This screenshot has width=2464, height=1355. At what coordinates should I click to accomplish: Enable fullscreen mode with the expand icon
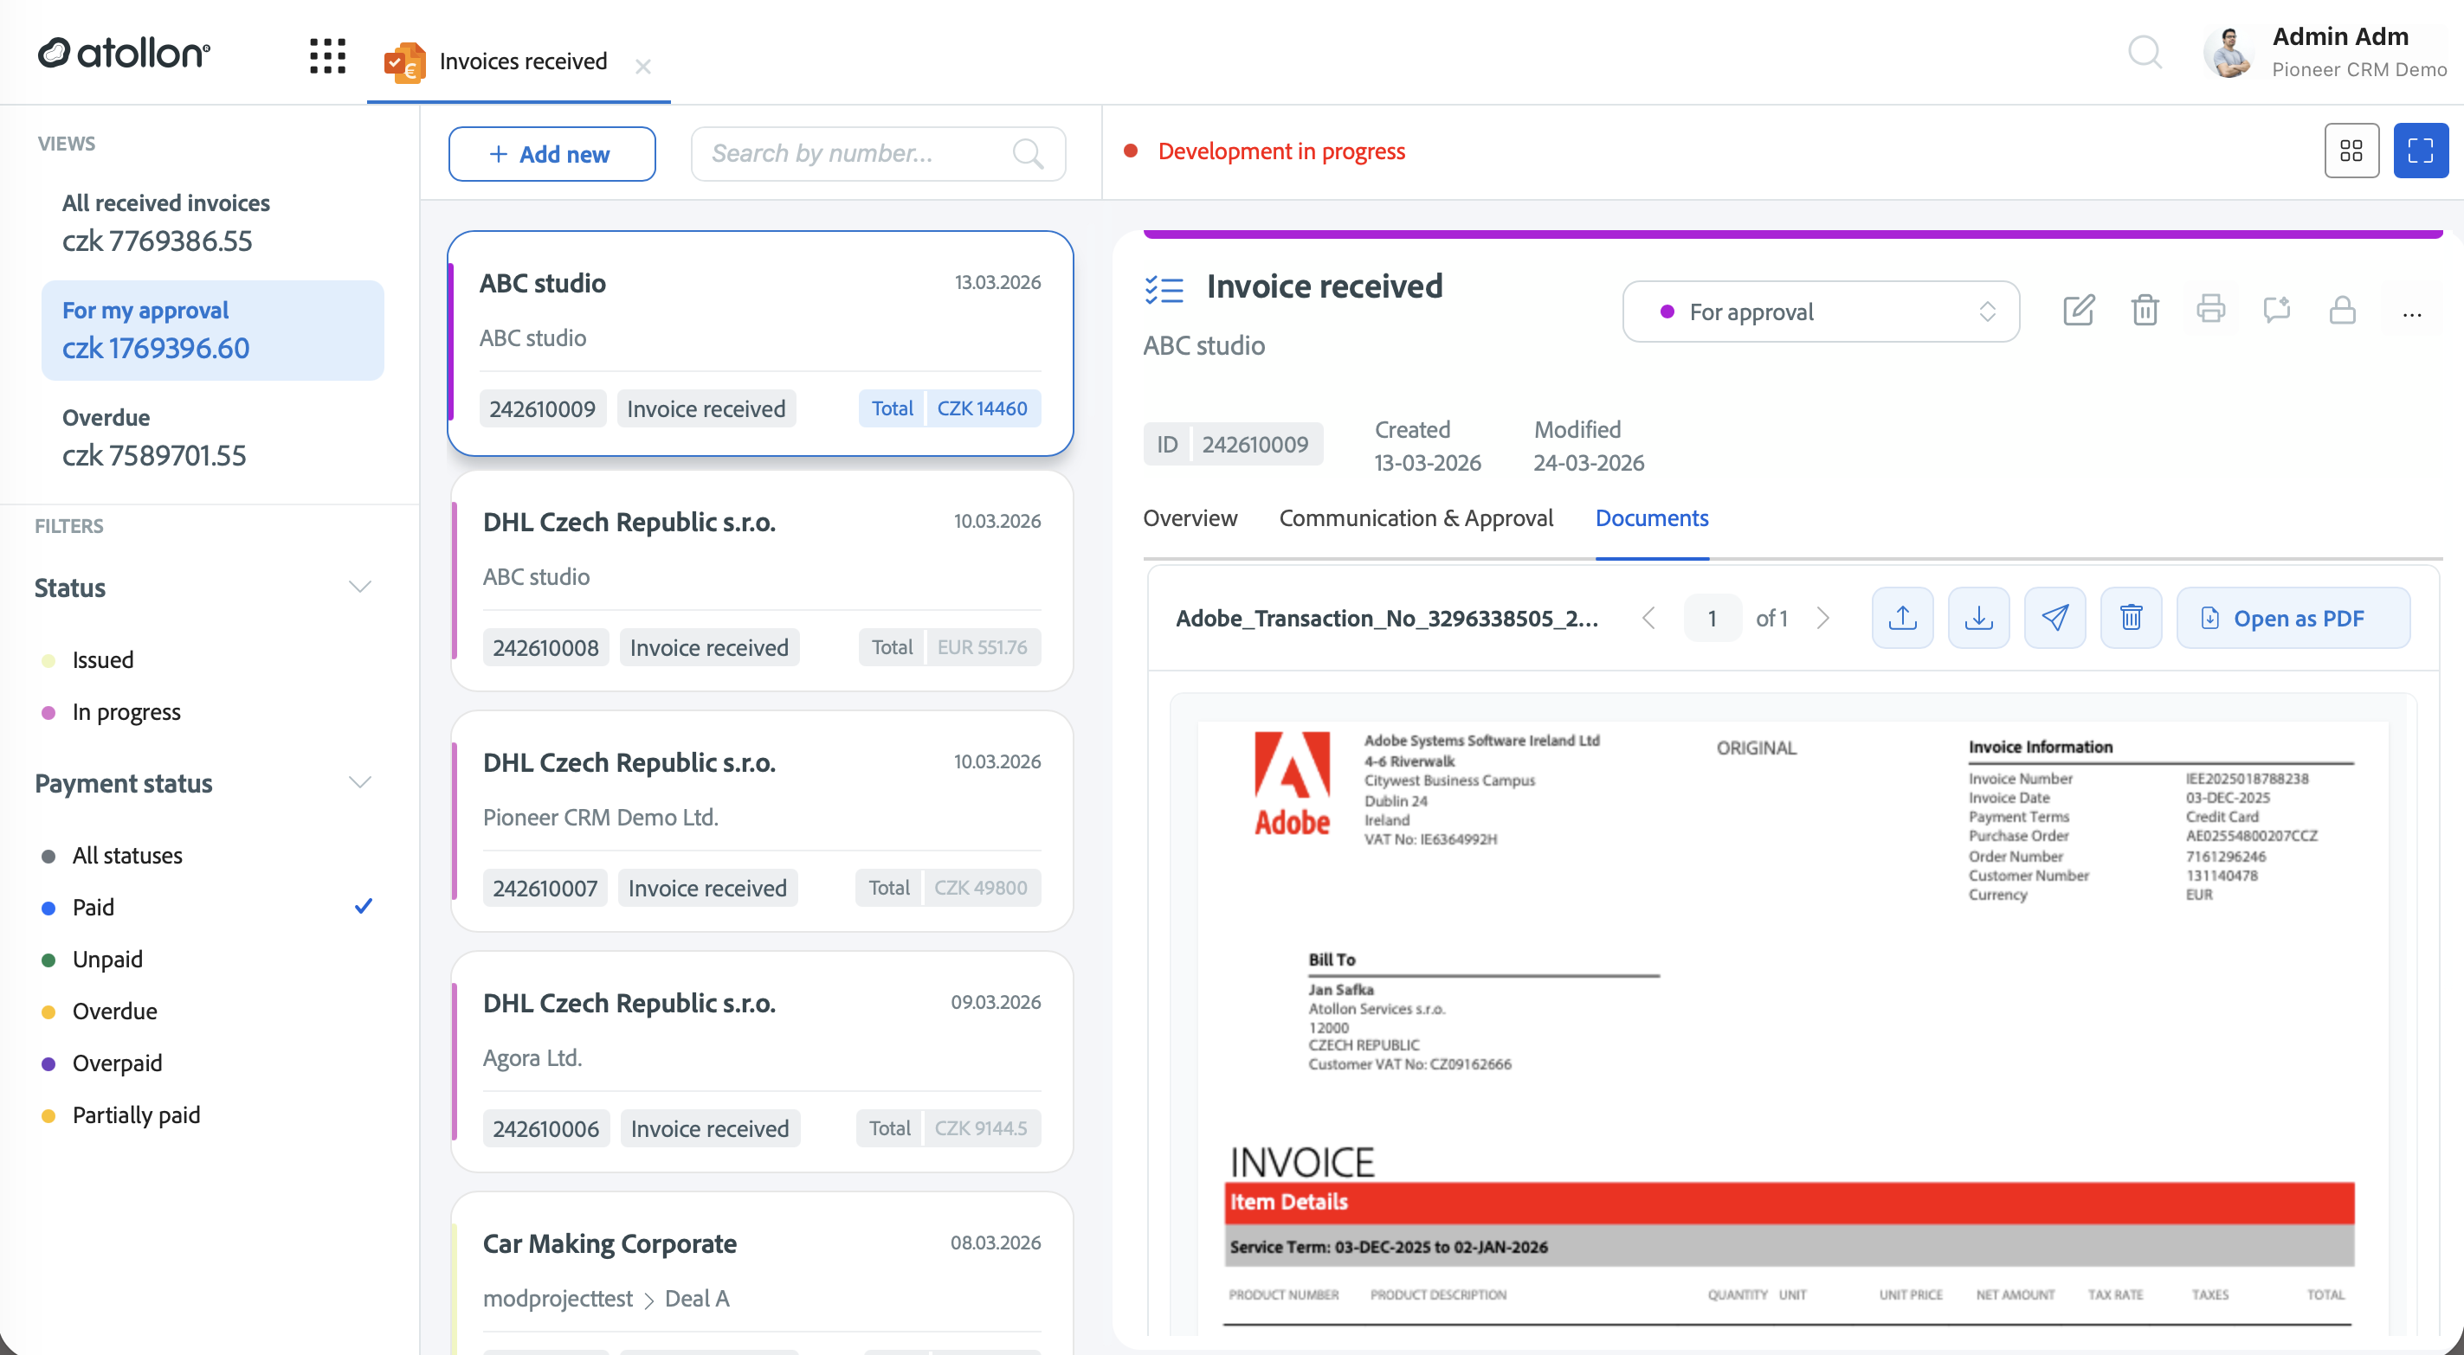[2421, 151]
